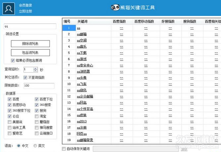The image size is (221, 152).
Task: Uncheck the 360搜索 data source
Action: coord(37,105)
